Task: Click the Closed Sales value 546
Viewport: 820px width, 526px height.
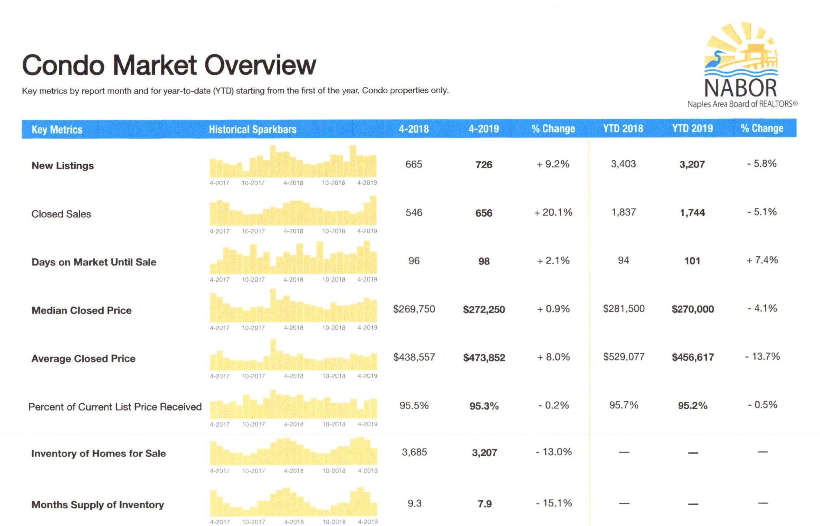Action: pos(414,213)
